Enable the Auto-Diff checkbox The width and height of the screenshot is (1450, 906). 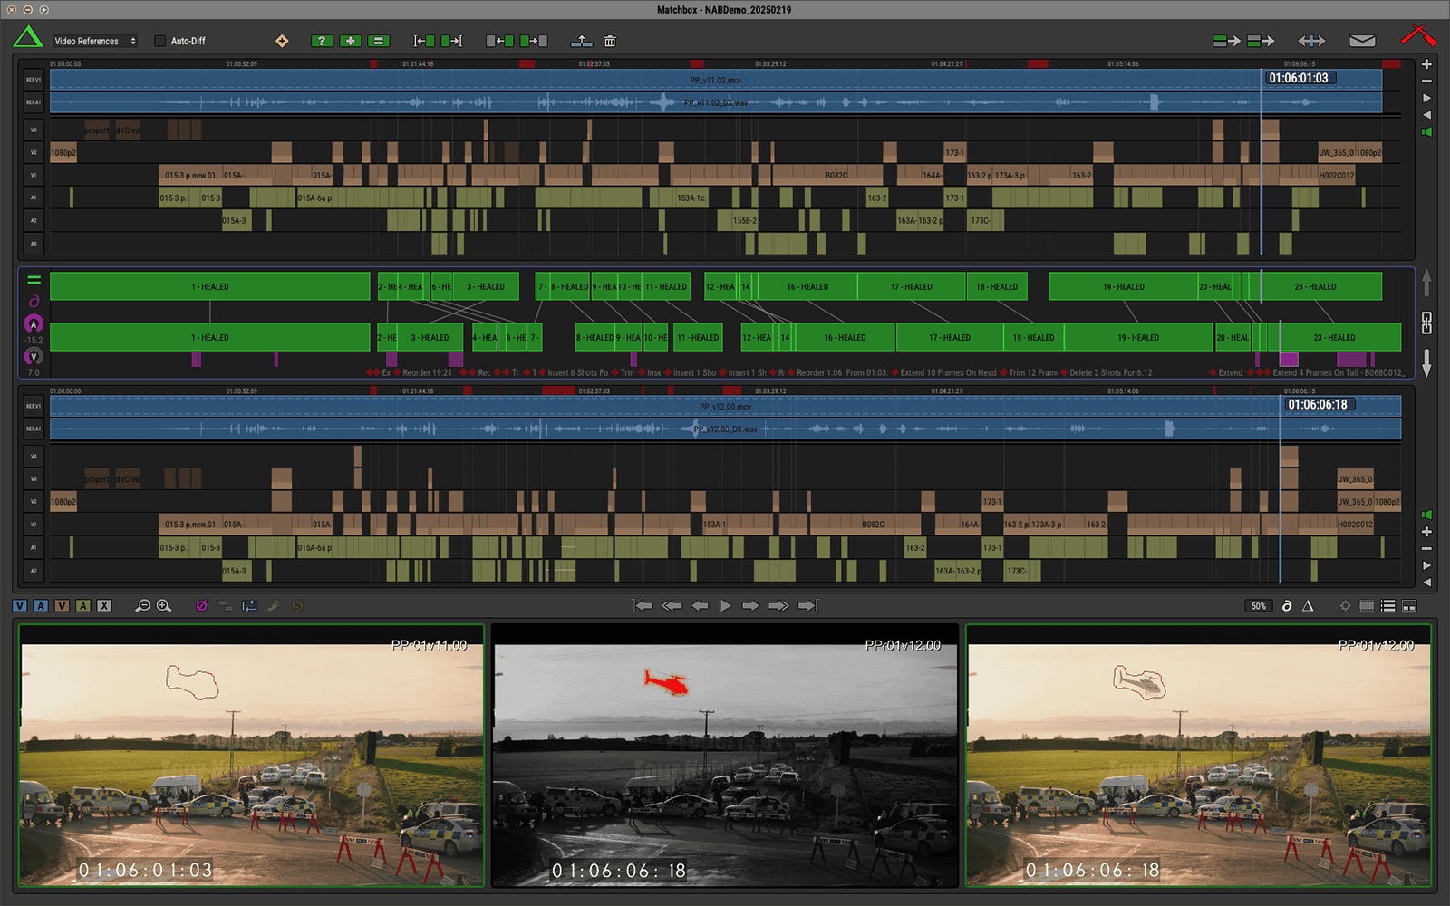160,41
